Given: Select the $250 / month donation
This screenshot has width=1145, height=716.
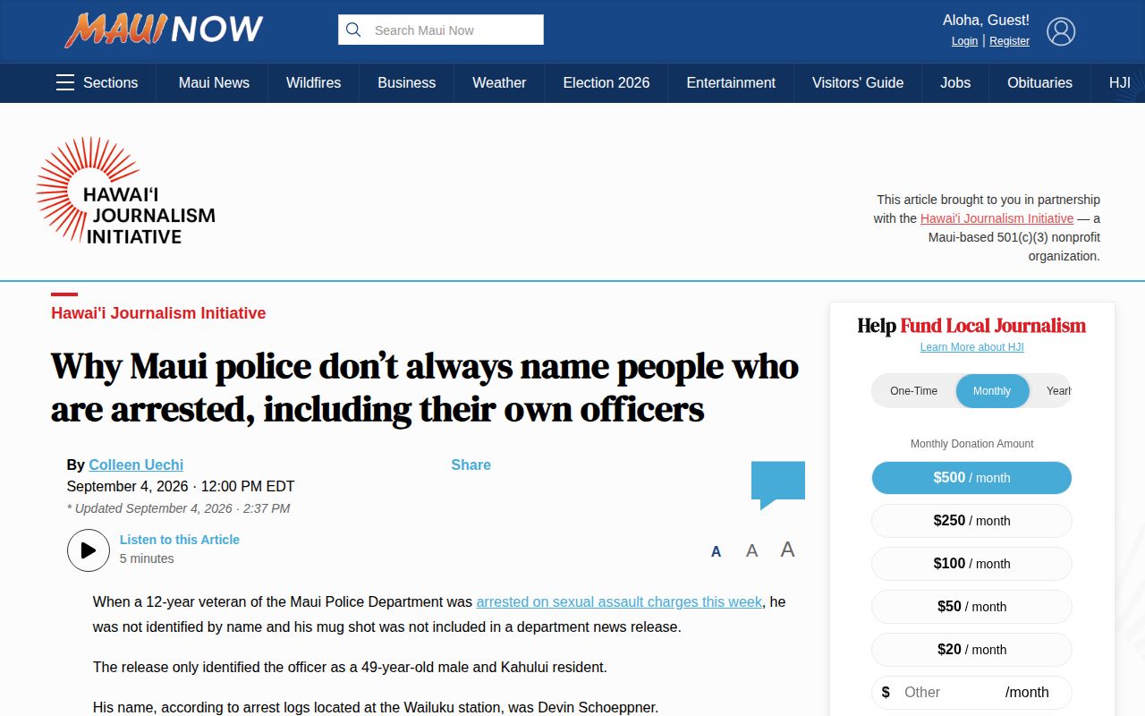Looking at the screenshot, I should click(971, 521).
